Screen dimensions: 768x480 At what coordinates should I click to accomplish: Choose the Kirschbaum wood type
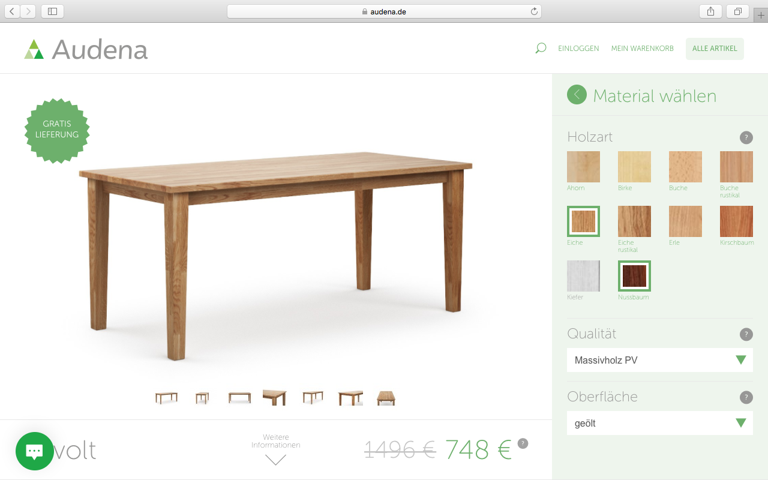tap(736, 221)
